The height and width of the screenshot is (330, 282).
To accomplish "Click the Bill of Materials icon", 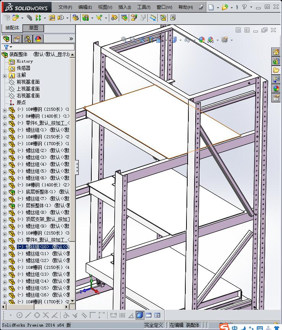I will pos(124,18).
